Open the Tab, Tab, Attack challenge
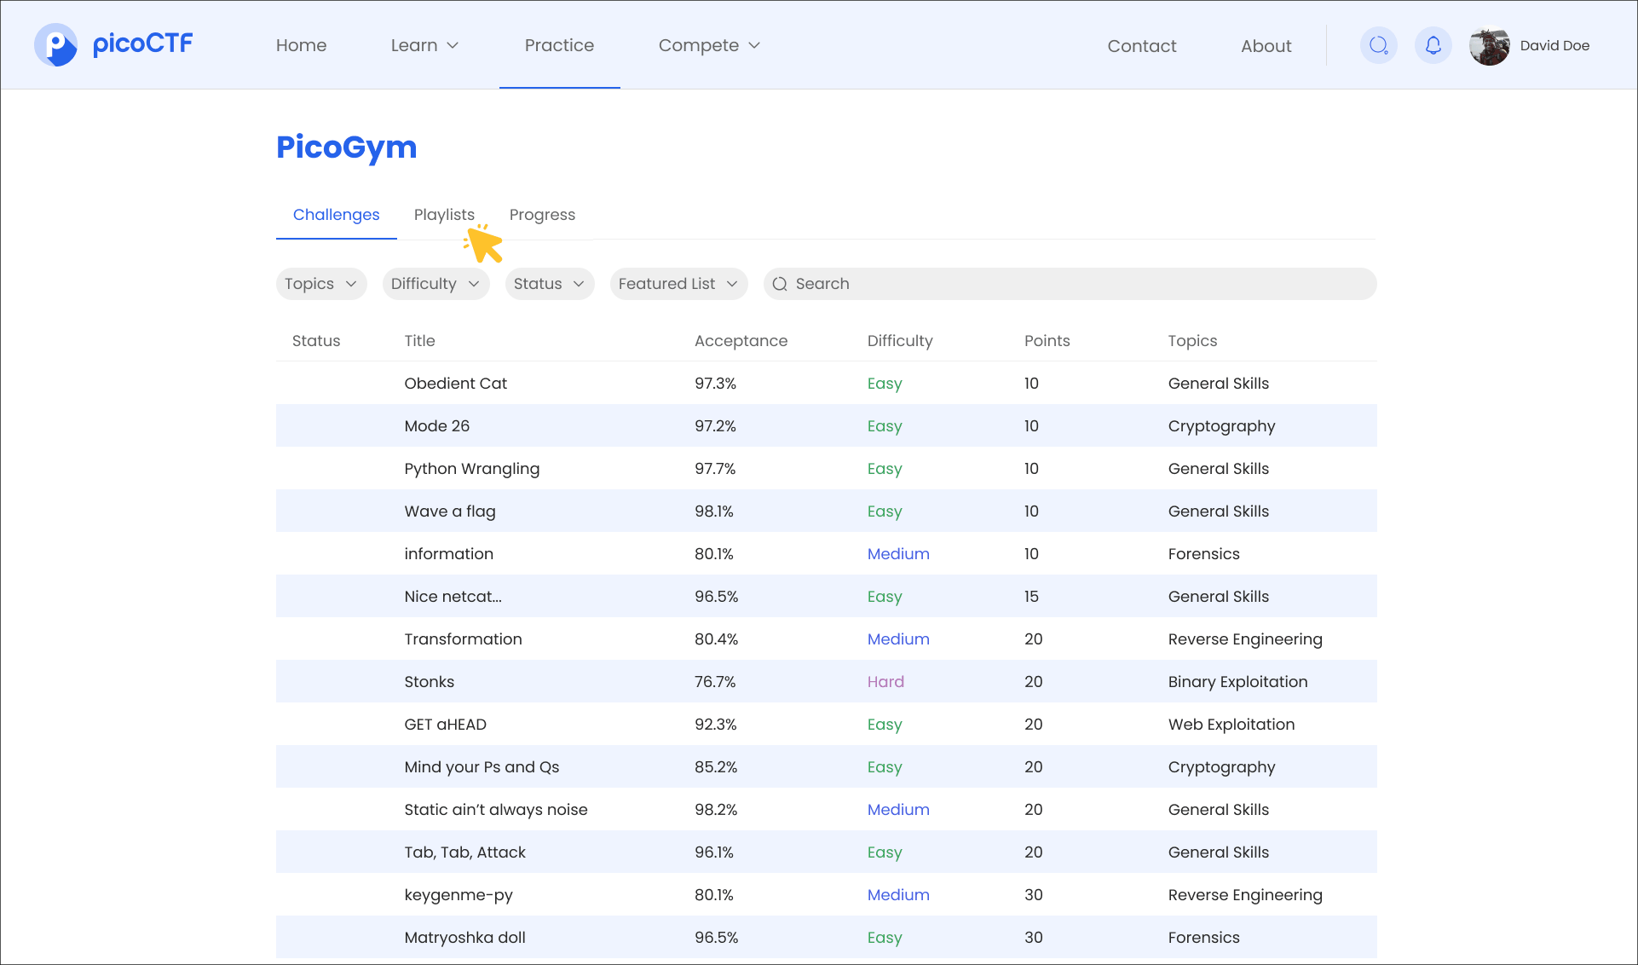Viewport: 1638px width, 965px height. (x=464, y=852)
